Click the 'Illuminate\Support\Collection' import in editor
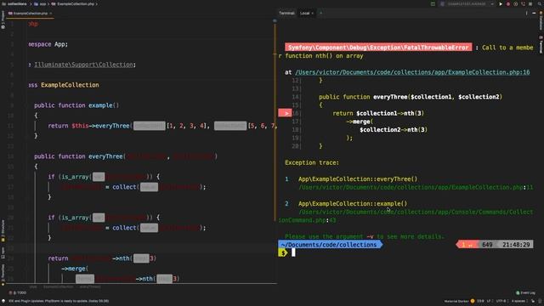This screenshot has width=544, height=306. 83,65
